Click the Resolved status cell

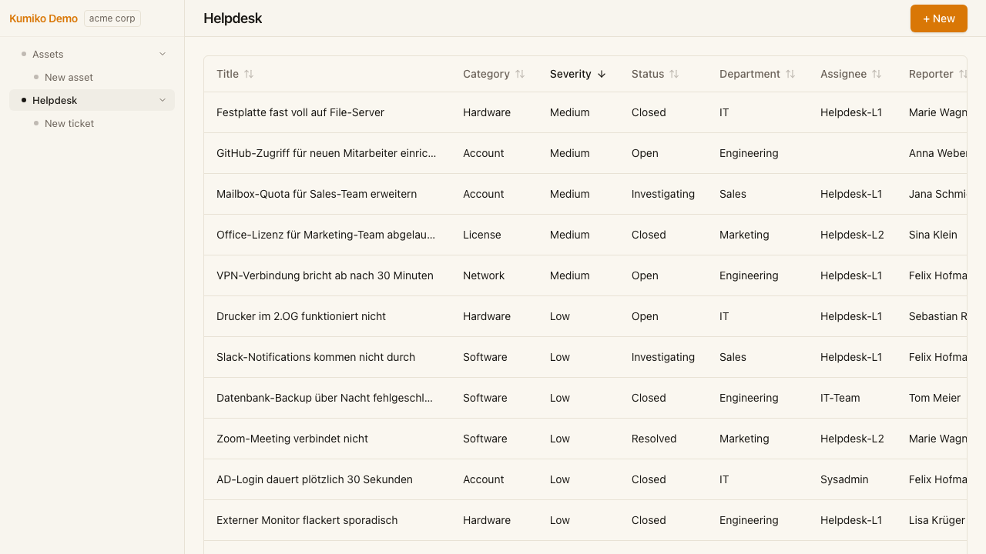pyautogui.click(x=654, y=439)
